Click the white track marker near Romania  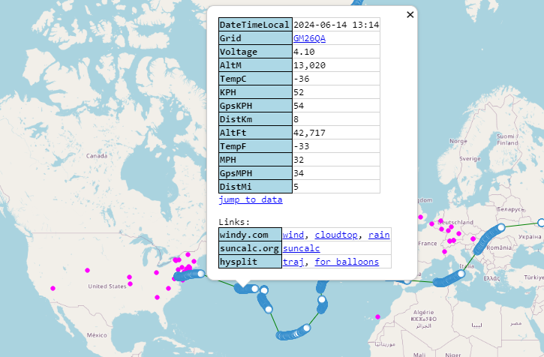(x=501, y=227)
